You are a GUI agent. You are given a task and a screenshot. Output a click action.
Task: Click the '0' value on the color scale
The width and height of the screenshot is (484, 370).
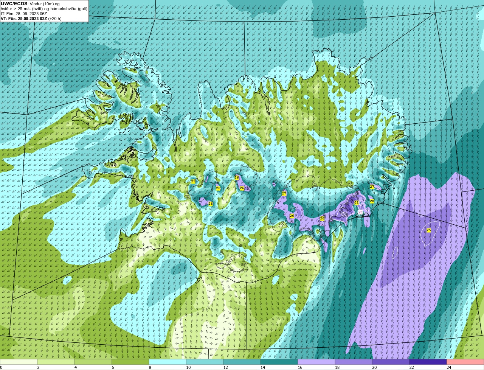(x=2, y=367)
